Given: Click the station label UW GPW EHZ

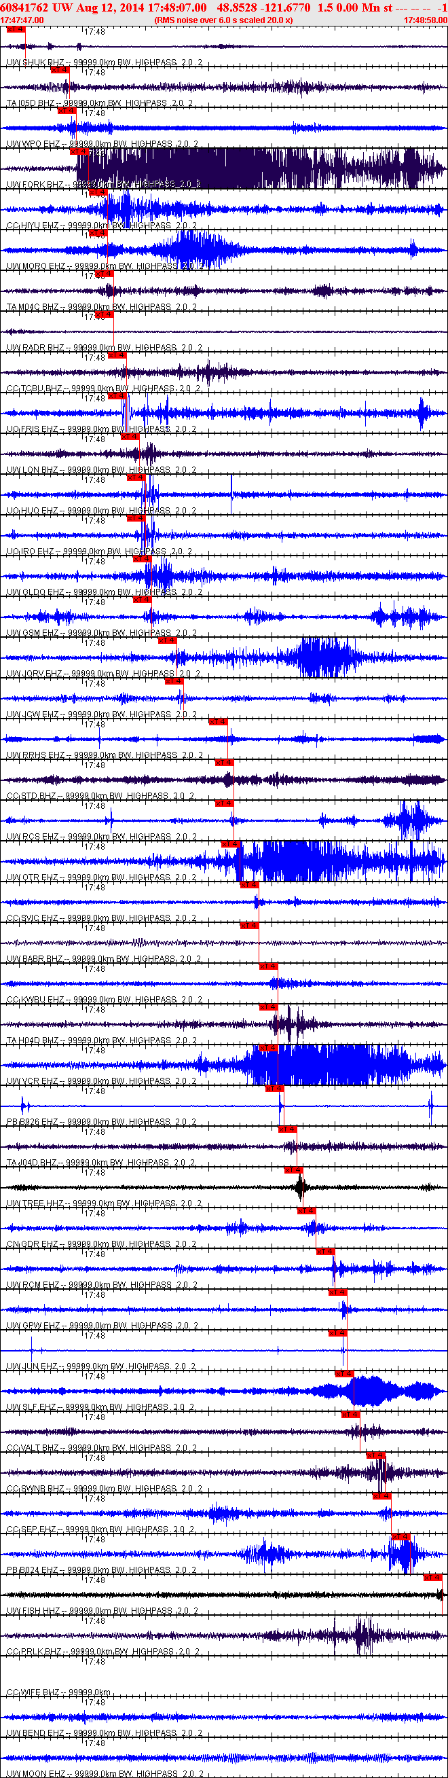Looking at the screenshot, I should [34, 1325].
